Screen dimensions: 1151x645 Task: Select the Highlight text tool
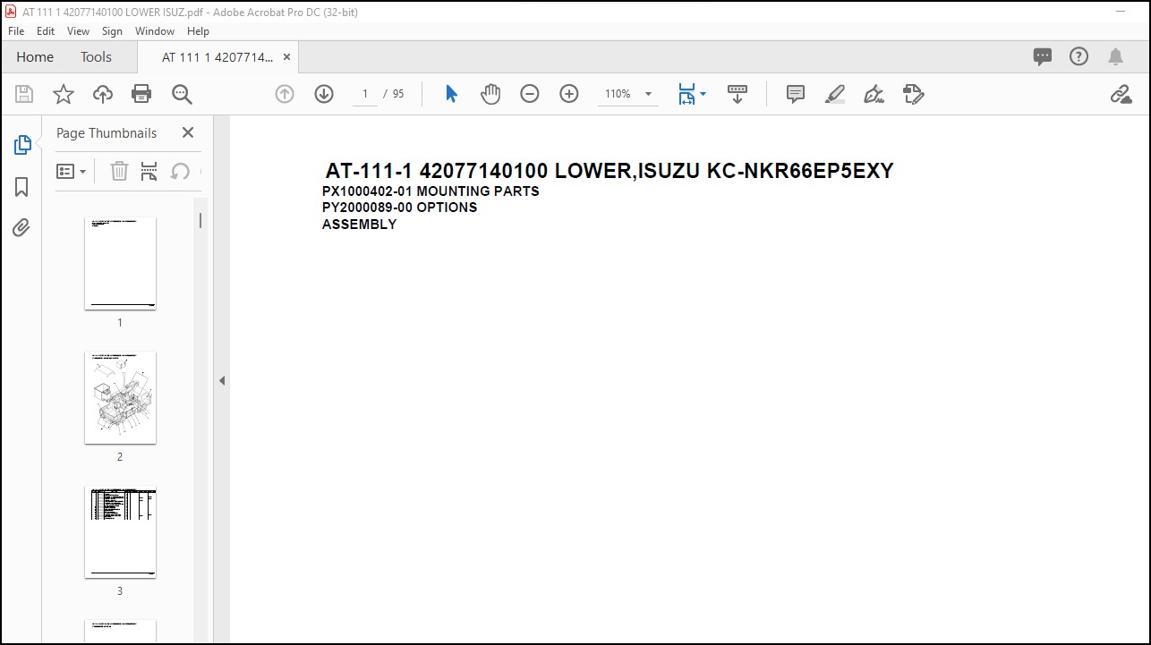835,94
